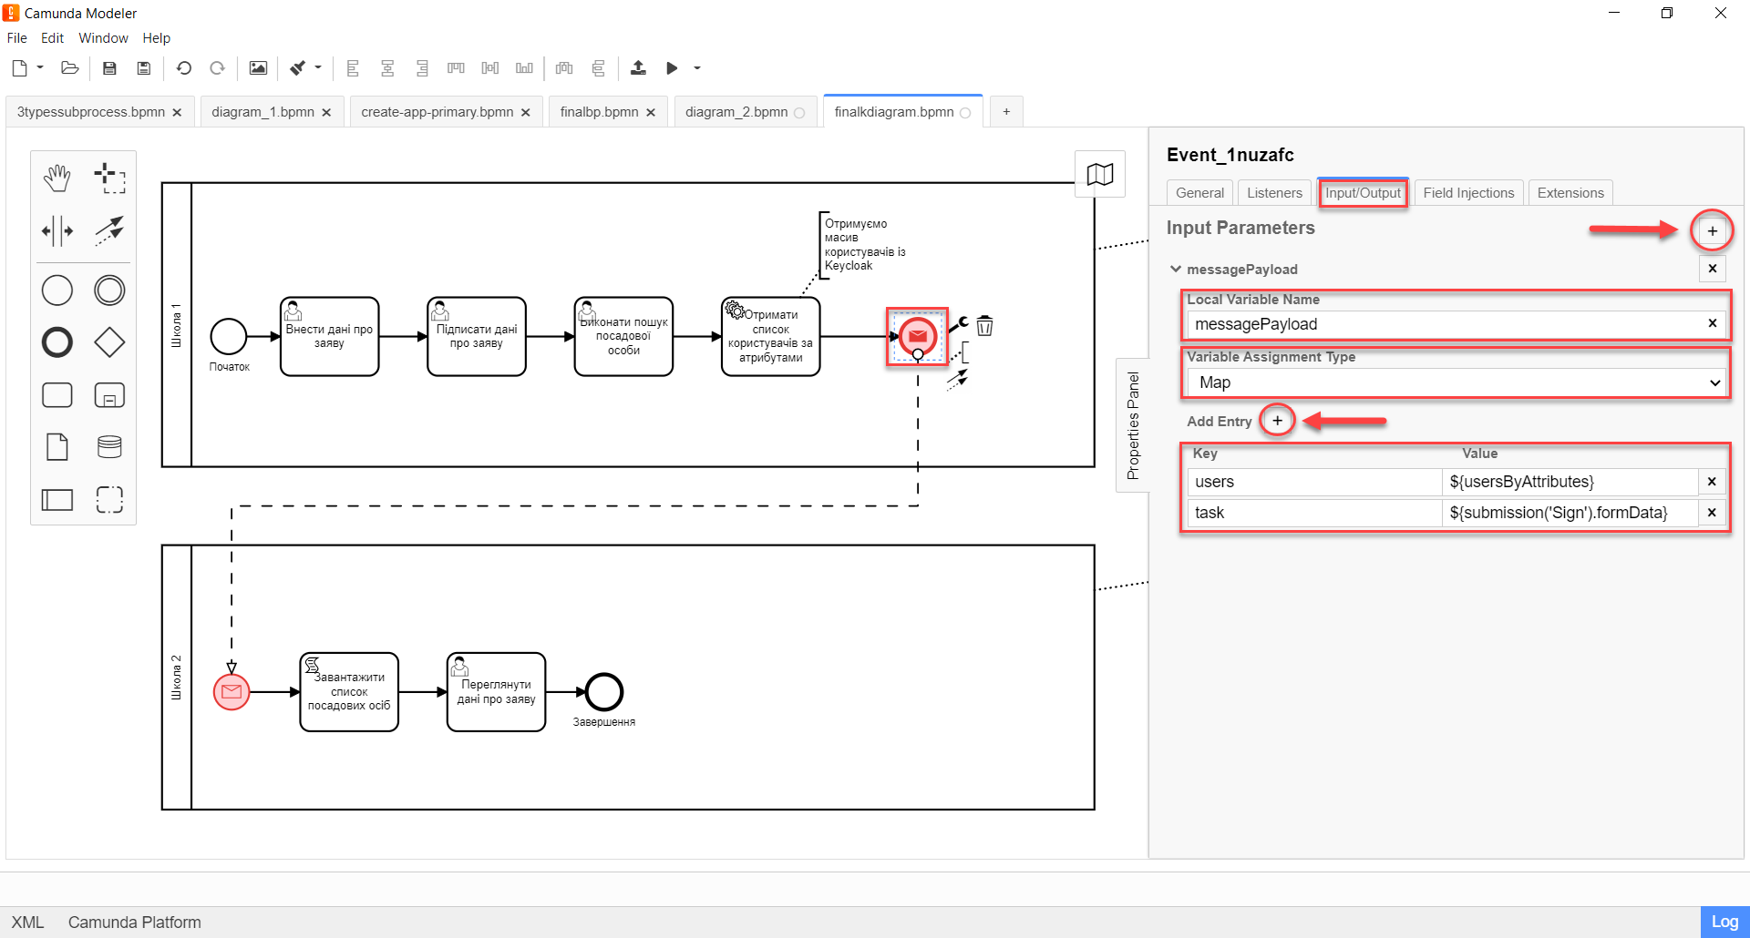Undo the last action
The width and height of the screenshot is (1750, 938).
tap(184, 68)
